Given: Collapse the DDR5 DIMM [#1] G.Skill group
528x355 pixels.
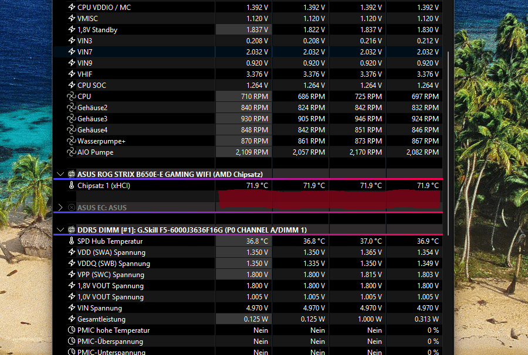Looking at the screenshot, I should pos(60,230).
